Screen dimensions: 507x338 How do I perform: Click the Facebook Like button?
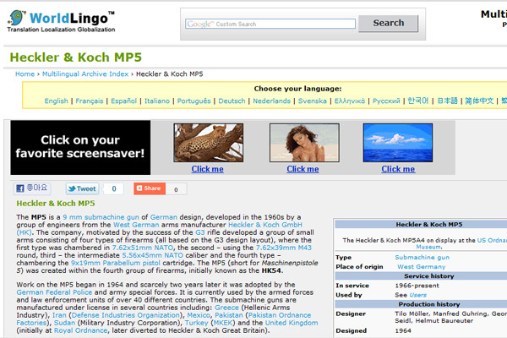point(30,188)
